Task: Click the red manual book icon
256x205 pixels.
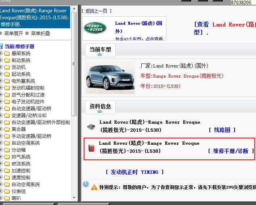Action: [x=91, y=148]
